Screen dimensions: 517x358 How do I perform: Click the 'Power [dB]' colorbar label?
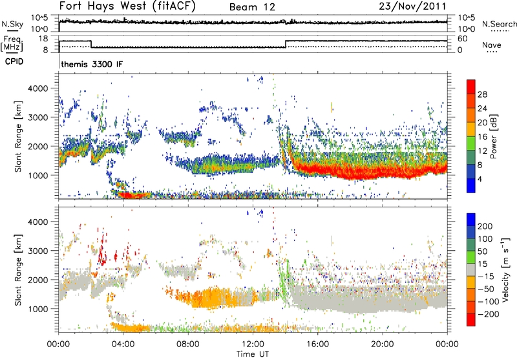(x=493, y=136)
